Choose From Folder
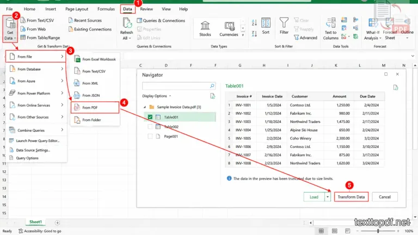The image size is (418, 235). pyautogui.click(x=95, y=120)
